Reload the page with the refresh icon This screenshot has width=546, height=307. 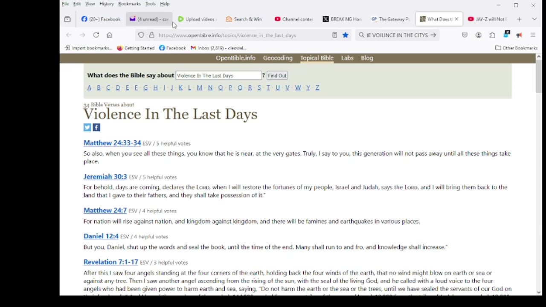pyautogui.click(x=96, y=35)
